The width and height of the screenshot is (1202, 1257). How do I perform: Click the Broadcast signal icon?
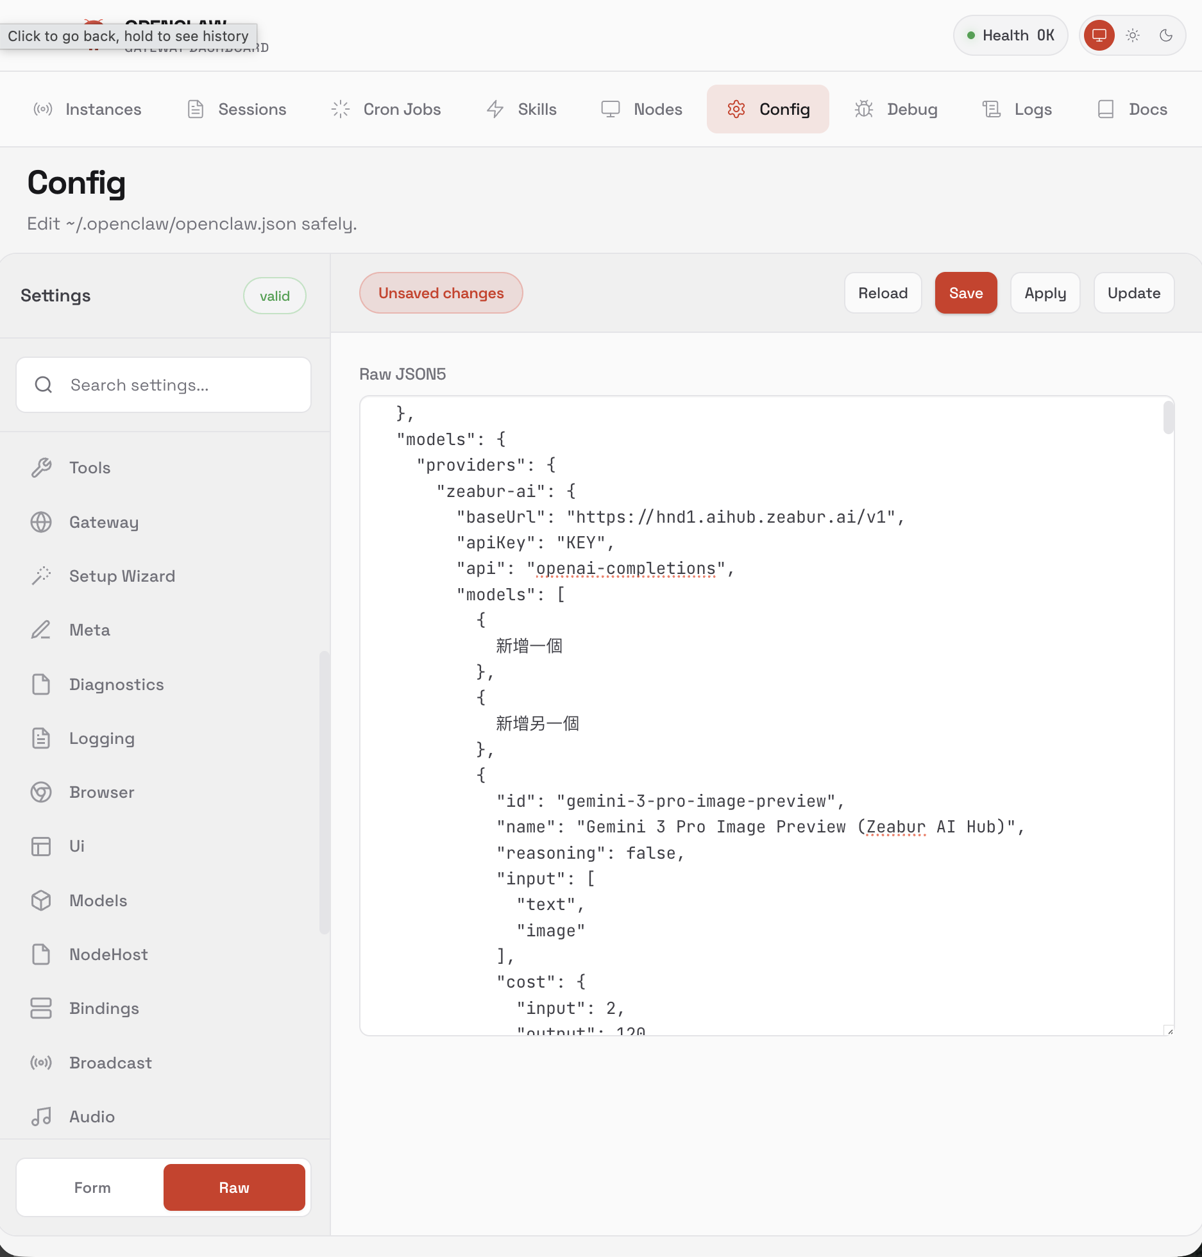[41, 1063]
